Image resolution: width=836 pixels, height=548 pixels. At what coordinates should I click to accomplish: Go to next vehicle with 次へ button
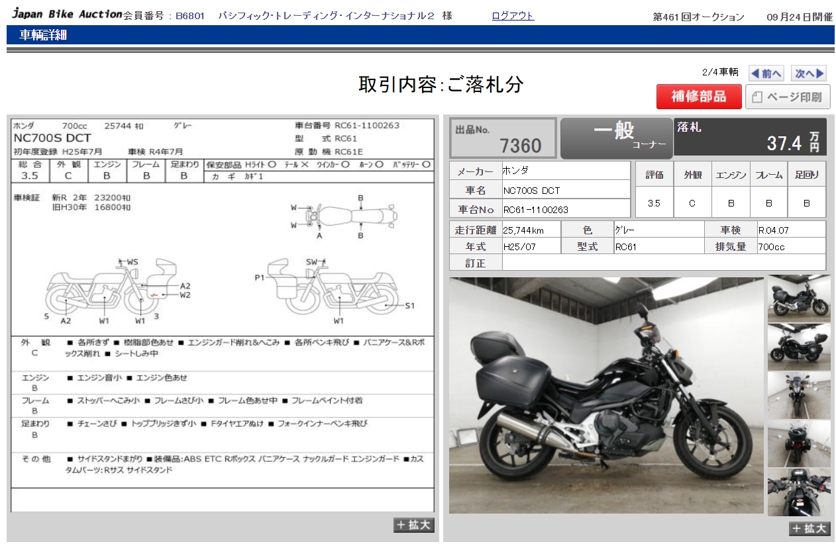coord(809,73)
